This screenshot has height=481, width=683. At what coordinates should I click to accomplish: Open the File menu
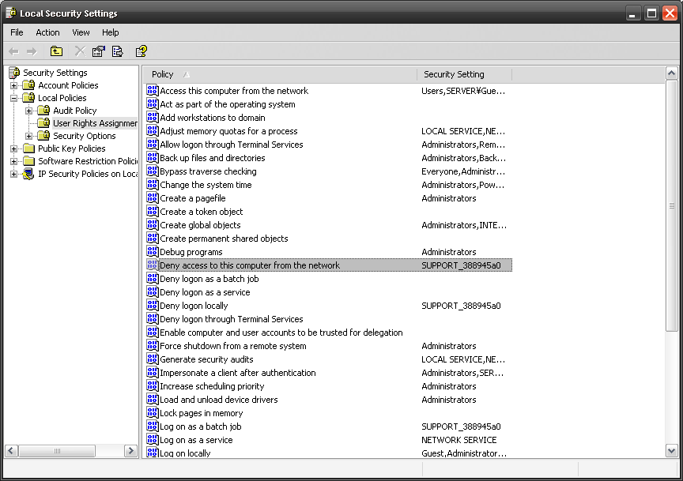click(17, 32)
